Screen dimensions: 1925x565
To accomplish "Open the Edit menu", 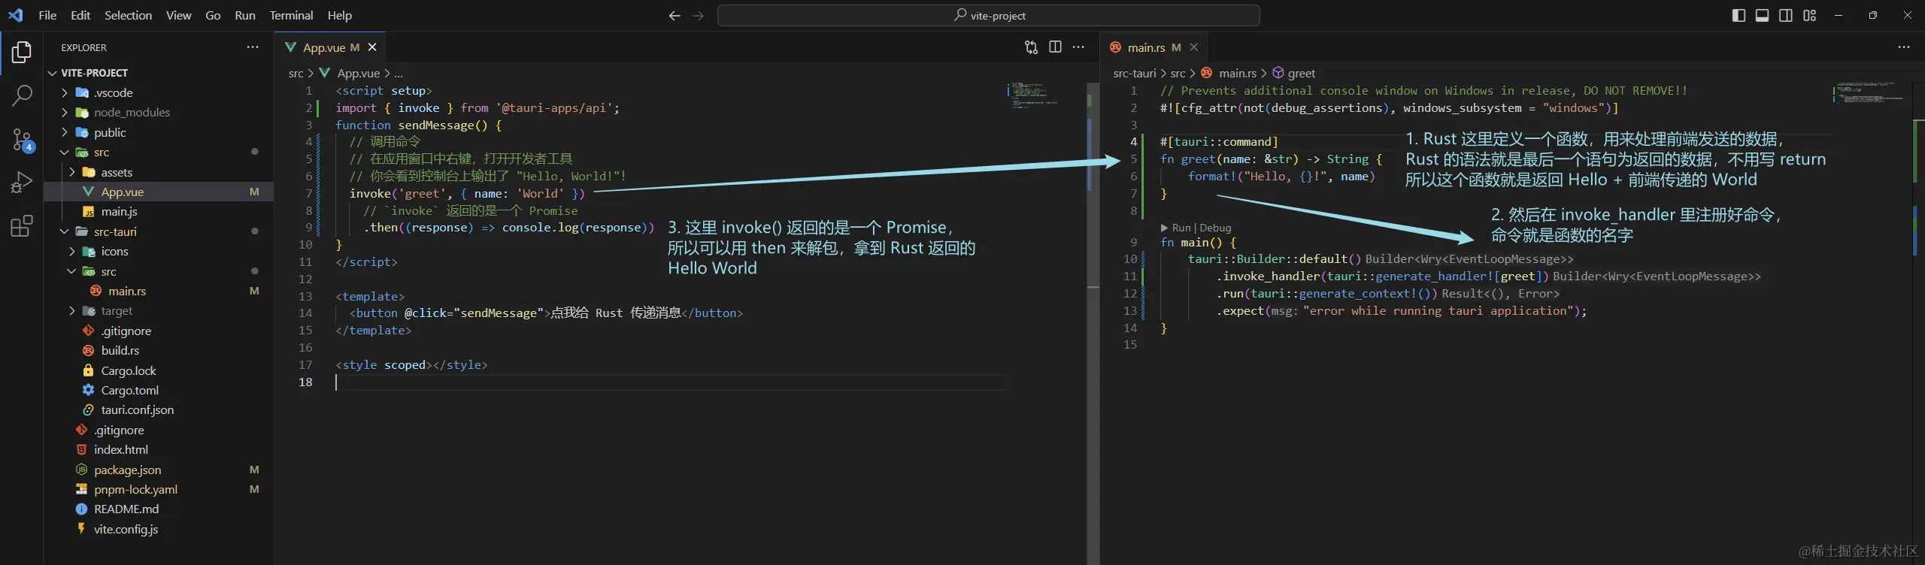I will pos(80,15).
